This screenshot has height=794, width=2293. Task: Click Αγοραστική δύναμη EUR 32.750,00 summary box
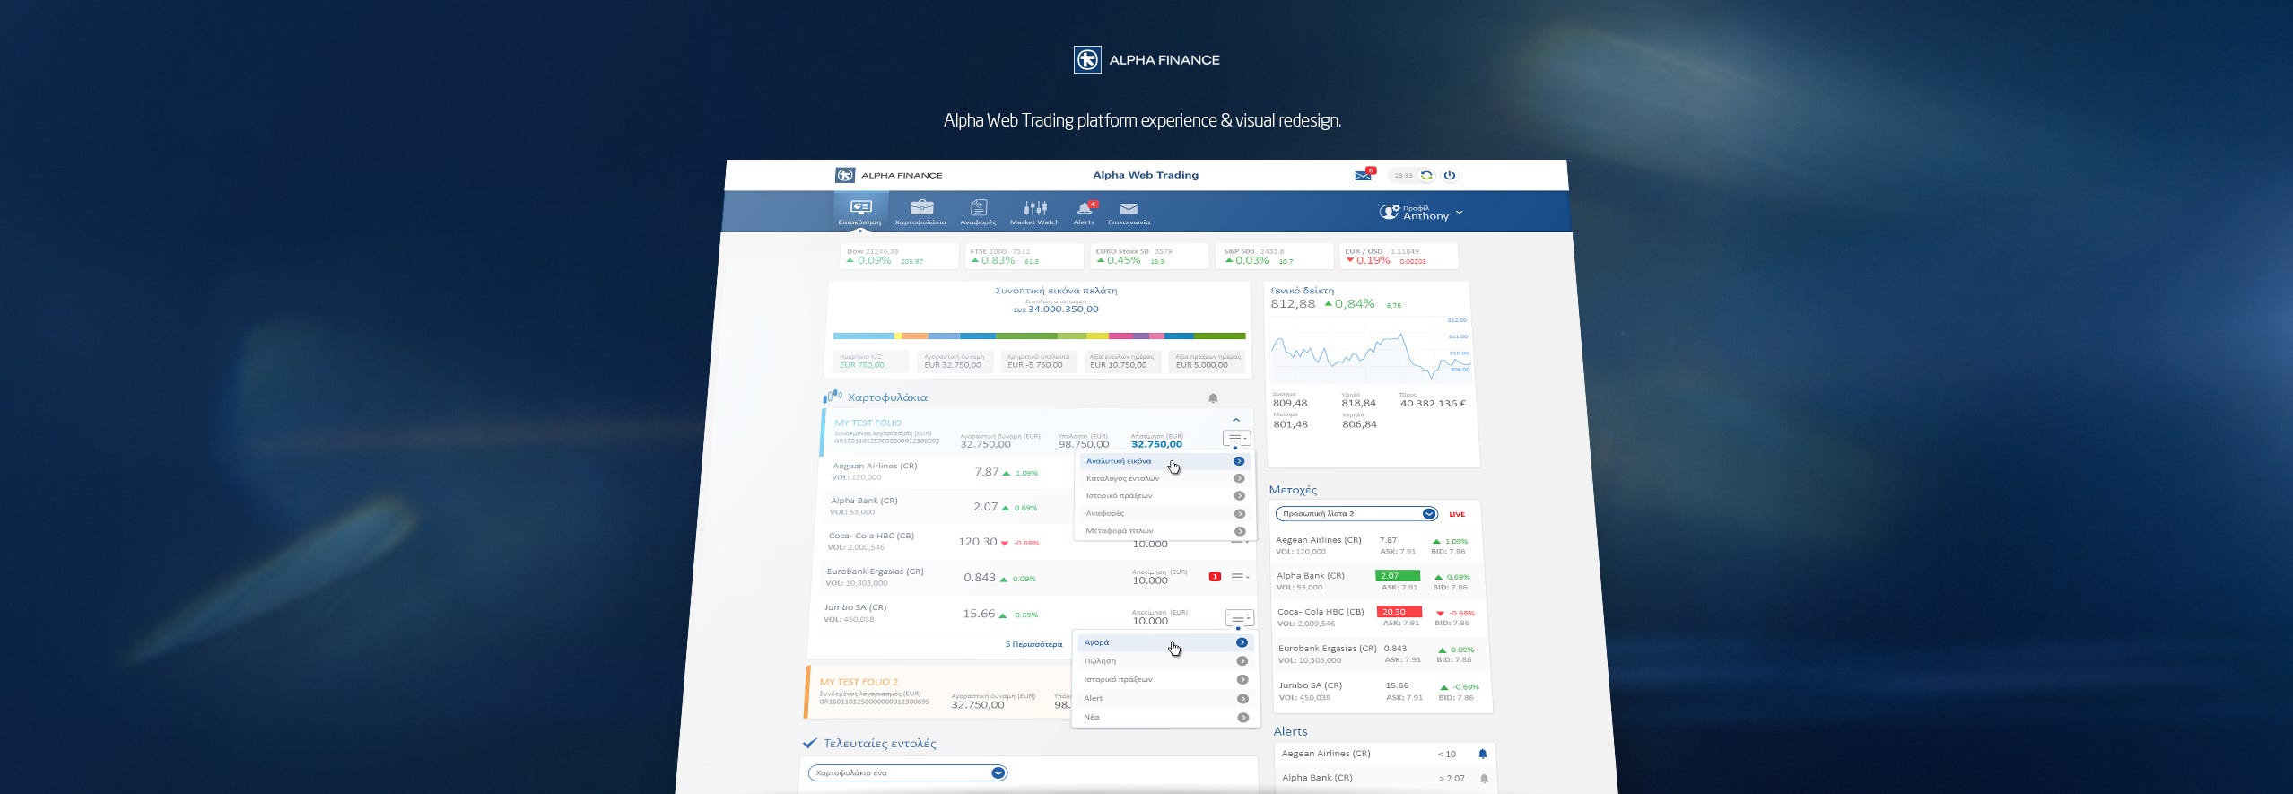pos(954,362)
